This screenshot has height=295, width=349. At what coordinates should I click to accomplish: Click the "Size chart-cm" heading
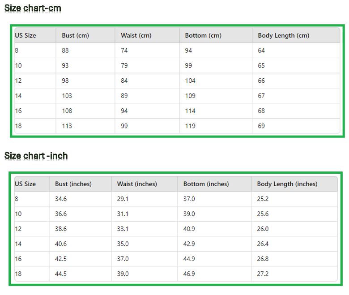[x=33, y=9]
